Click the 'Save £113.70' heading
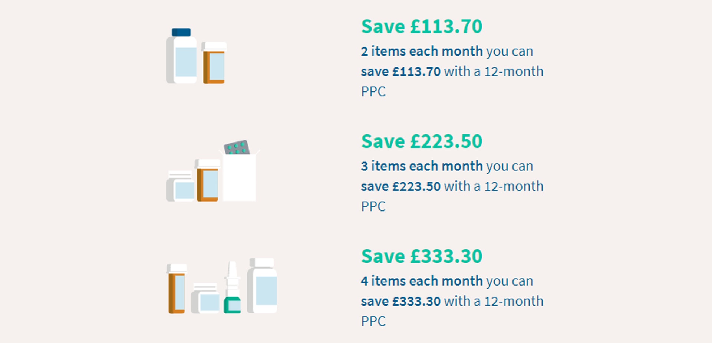Image resolution: width=712 pixels, height=343 pixels. point(422,27)
